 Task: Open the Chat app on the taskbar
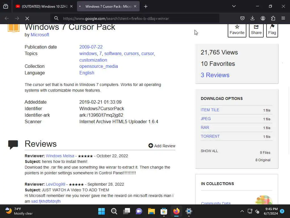coord(139,211)
